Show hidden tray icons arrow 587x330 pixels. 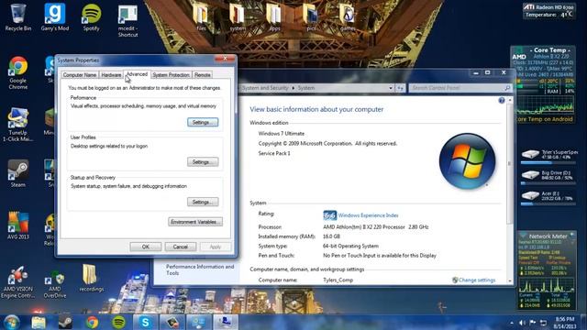click(512, 323)
